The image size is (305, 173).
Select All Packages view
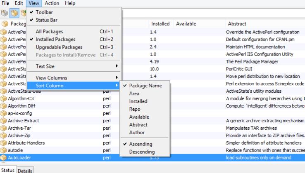pyautogui.click(x=74, y=32)
